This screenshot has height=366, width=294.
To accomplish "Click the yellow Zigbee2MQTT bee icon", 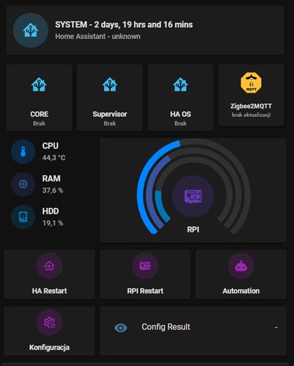I will point(251,82).
